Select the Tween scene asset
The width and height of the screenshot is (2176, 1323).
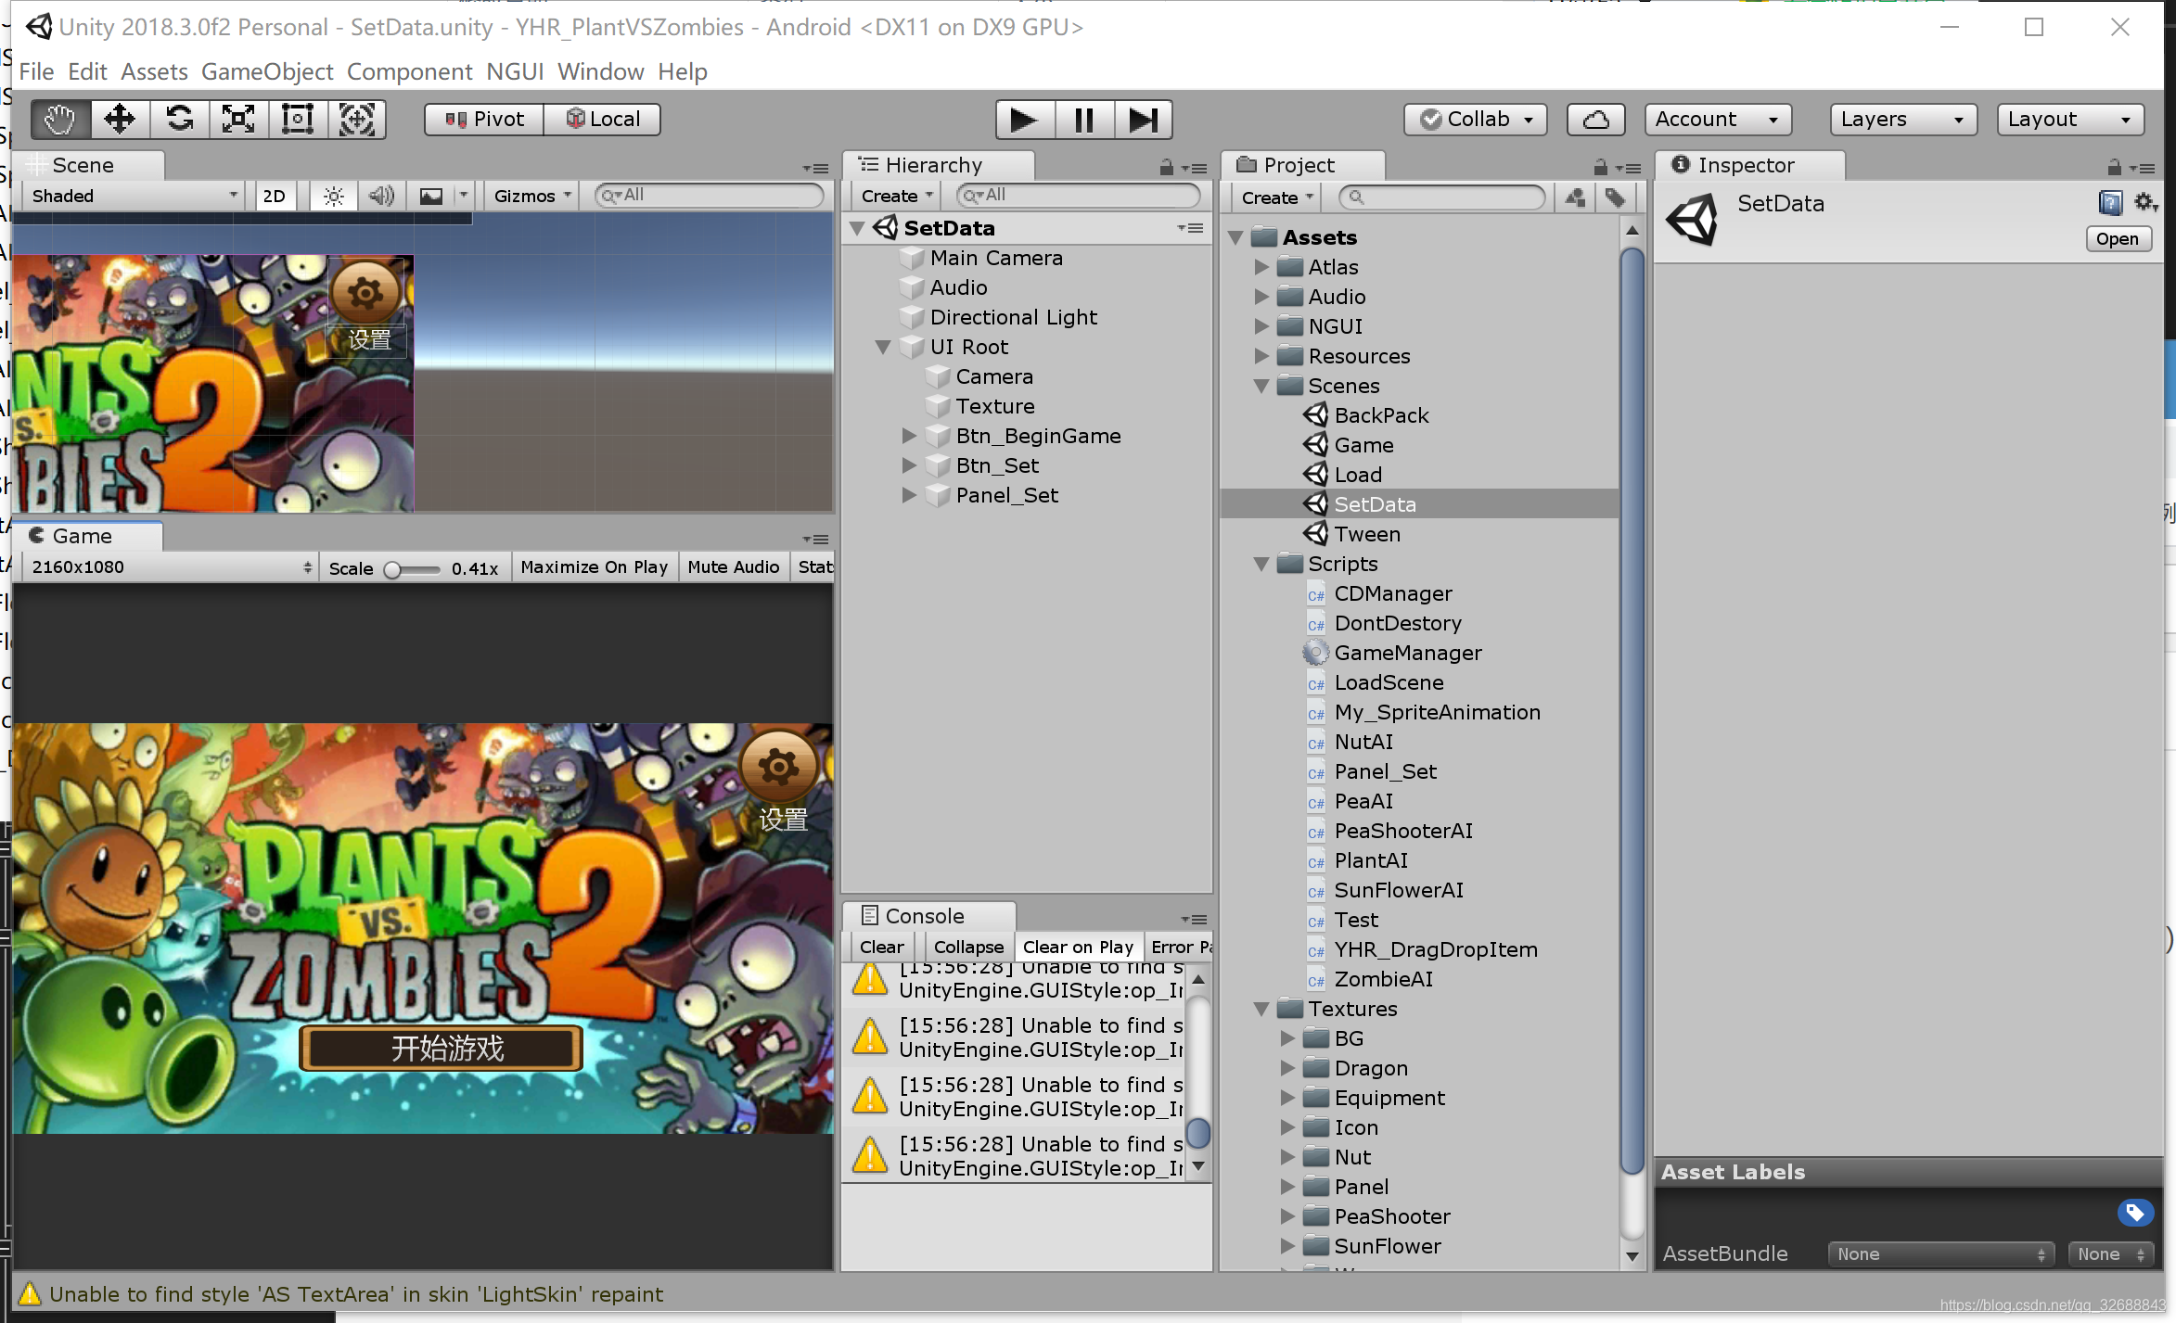(x=1367, y=534)
